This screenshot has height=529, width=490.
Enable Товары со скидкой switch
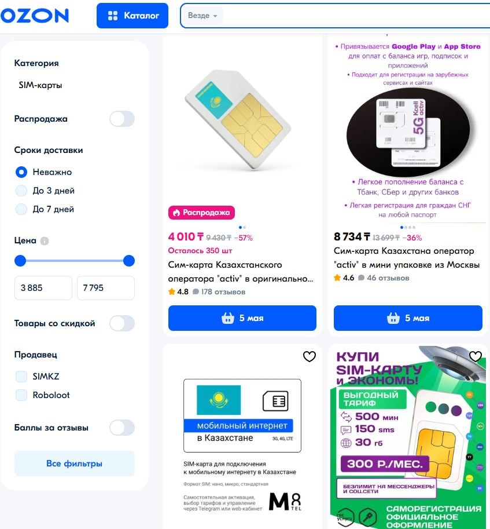[122, 323]
